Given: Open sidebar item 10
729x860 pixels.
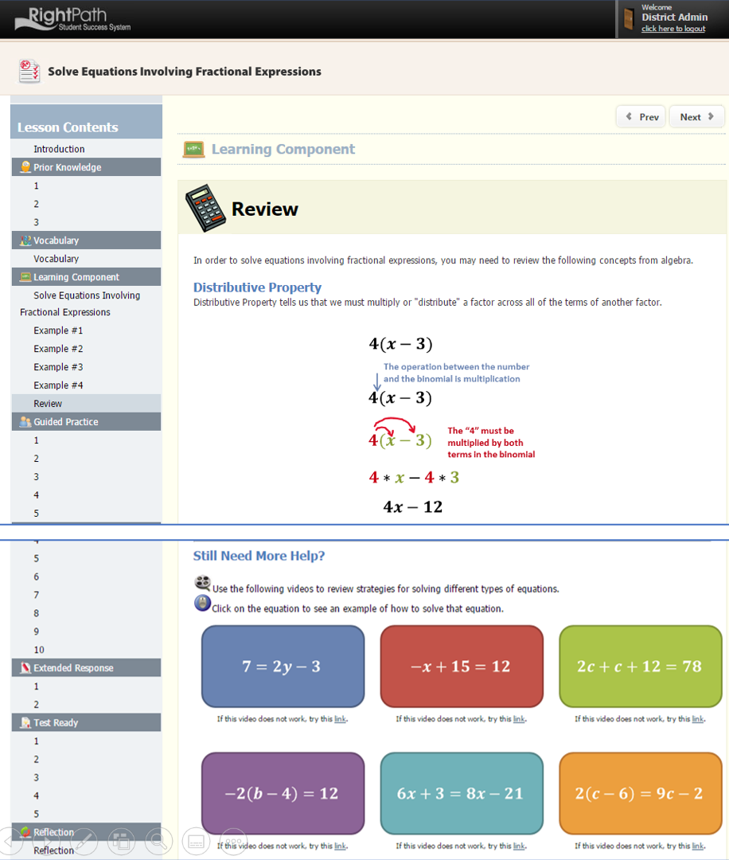Looking at the screenshot, I should [39, 650].
